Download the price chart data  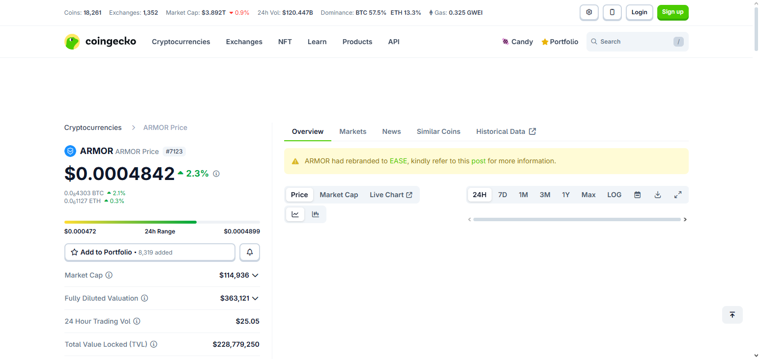click(658, 194)
